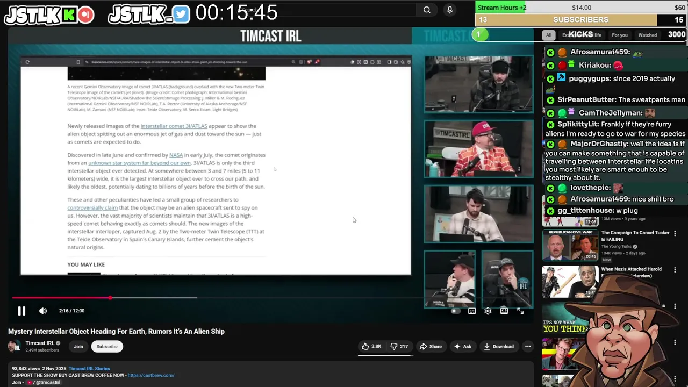Click the top host webcam feed
688x387 pixels.
(478, 84)
